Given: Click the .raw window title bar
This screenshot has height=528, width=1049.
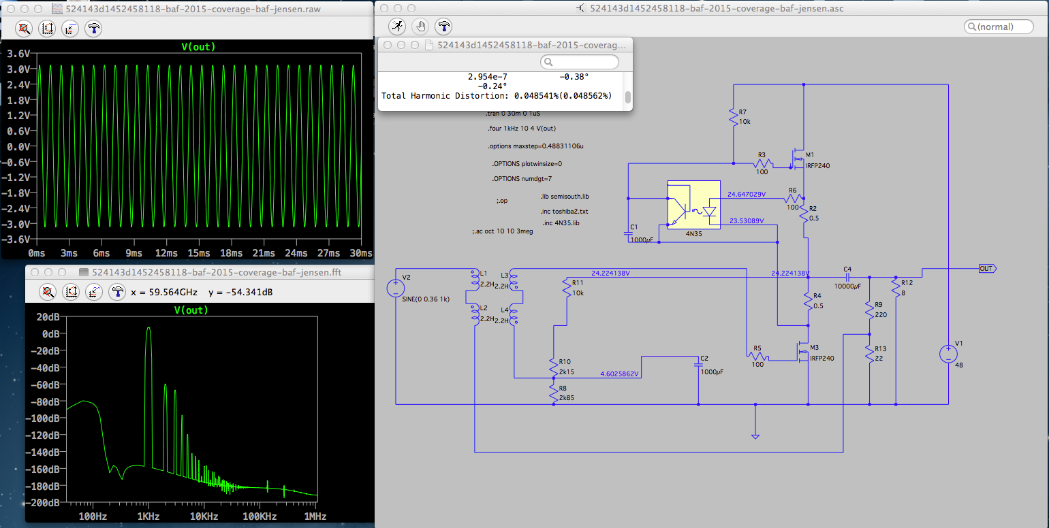Looking at the screenshot, I should pos(187,10).
